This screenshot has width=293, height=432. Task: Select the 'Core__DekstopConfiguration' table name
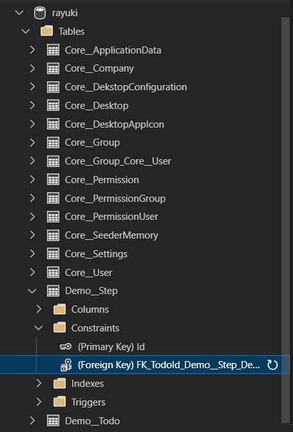point(126,87)
